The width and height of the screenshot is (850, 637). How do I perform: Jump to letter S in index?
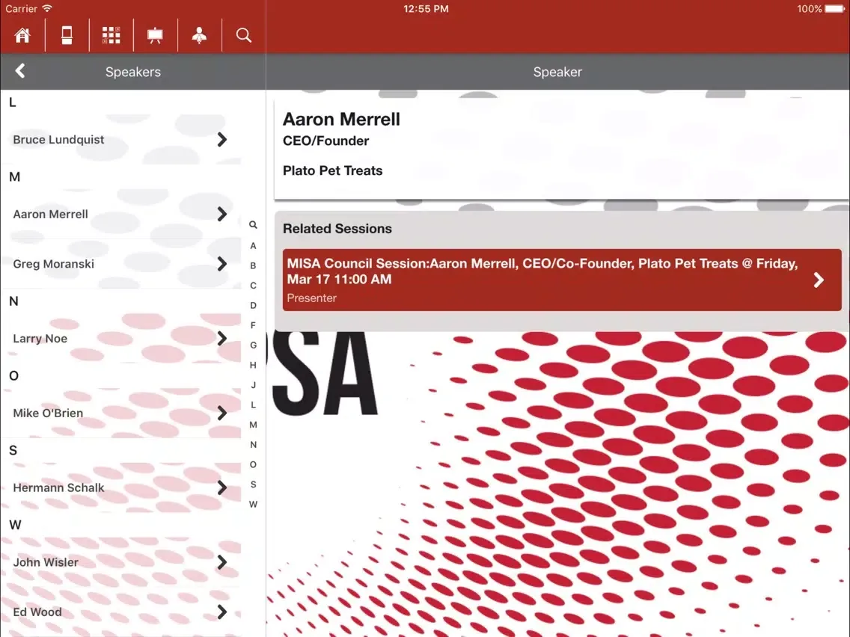pyautogui.click(x=253, y=484)
